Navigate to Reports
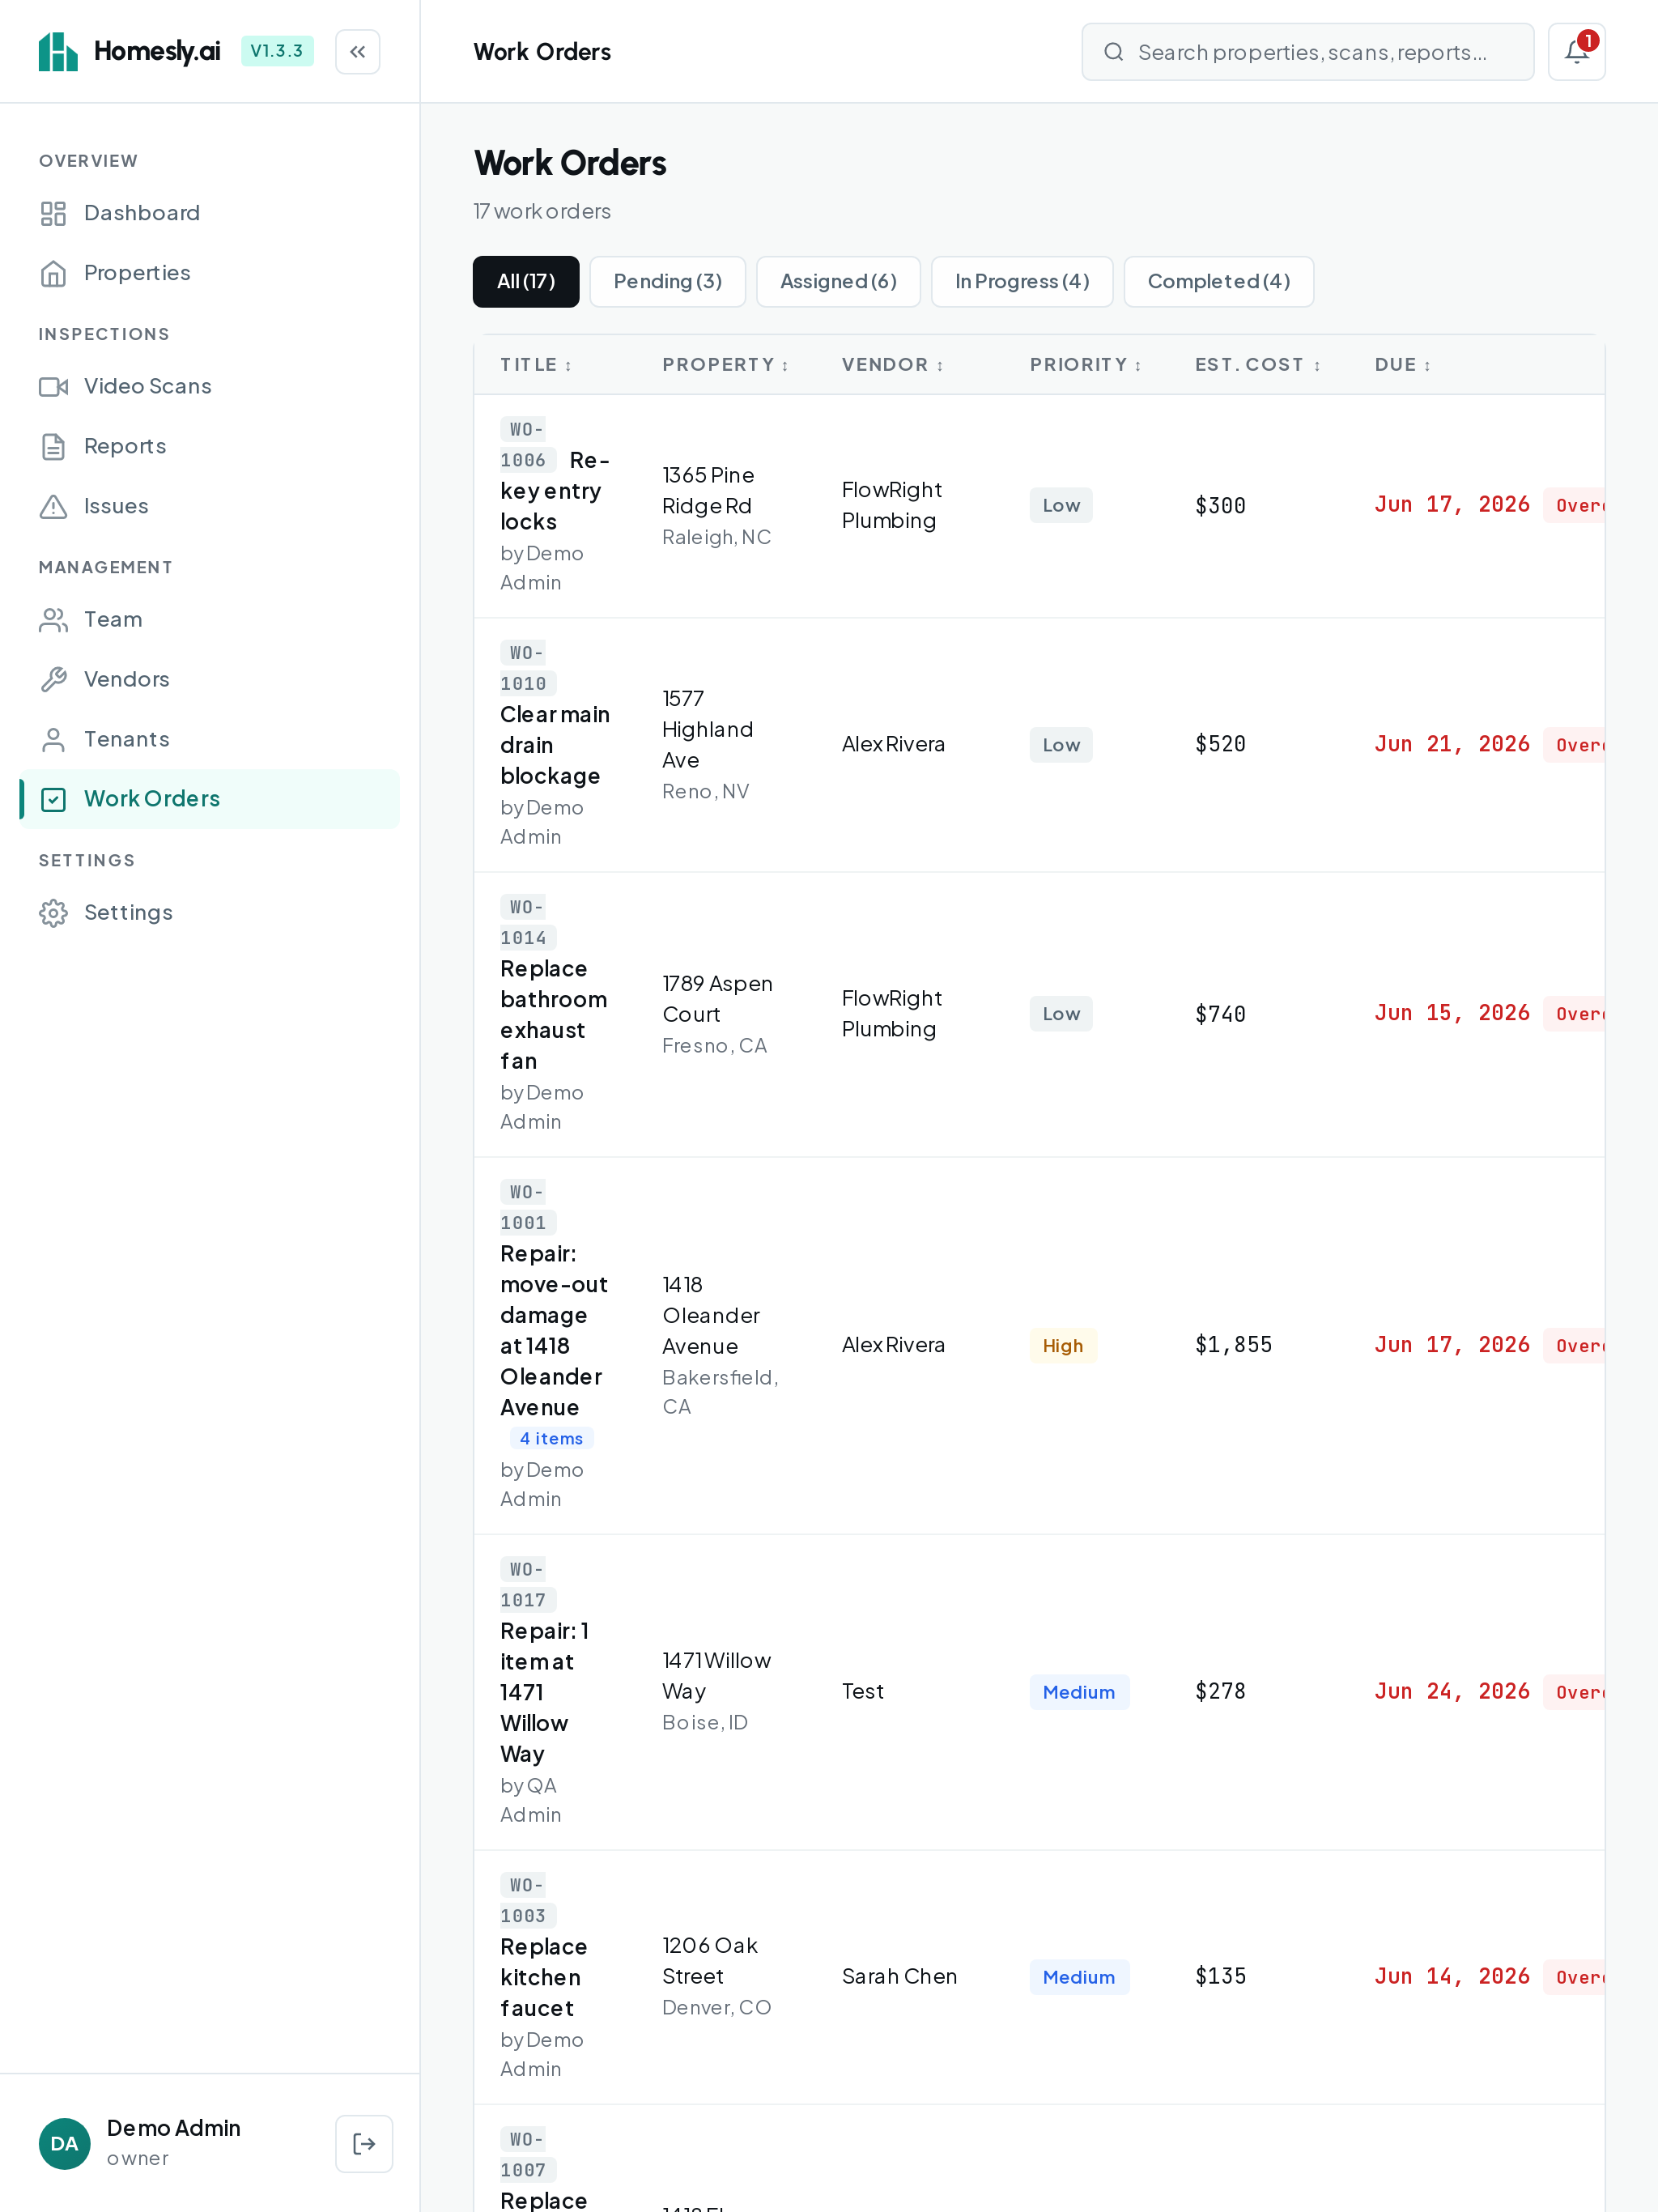 (209, 446)
